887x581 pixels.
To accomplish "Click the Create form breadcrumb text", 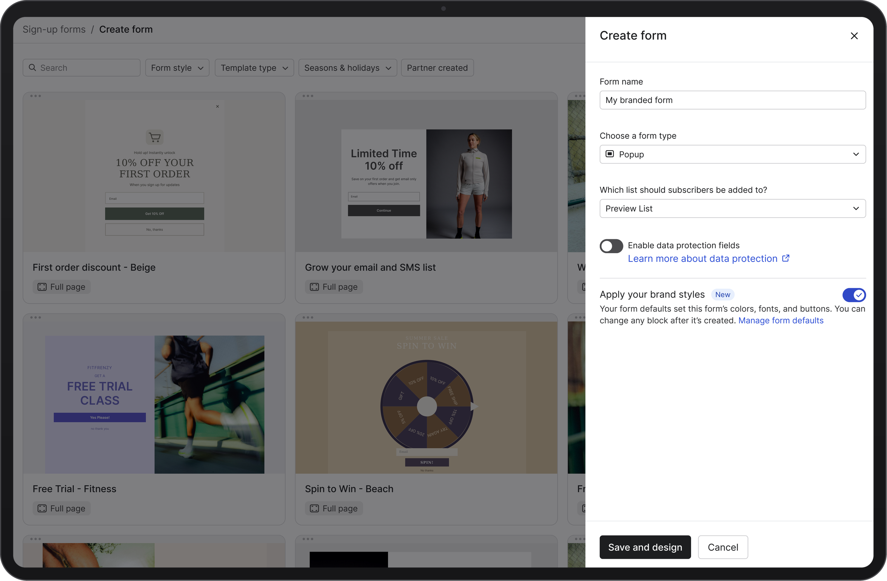I will tap(126, 29).
